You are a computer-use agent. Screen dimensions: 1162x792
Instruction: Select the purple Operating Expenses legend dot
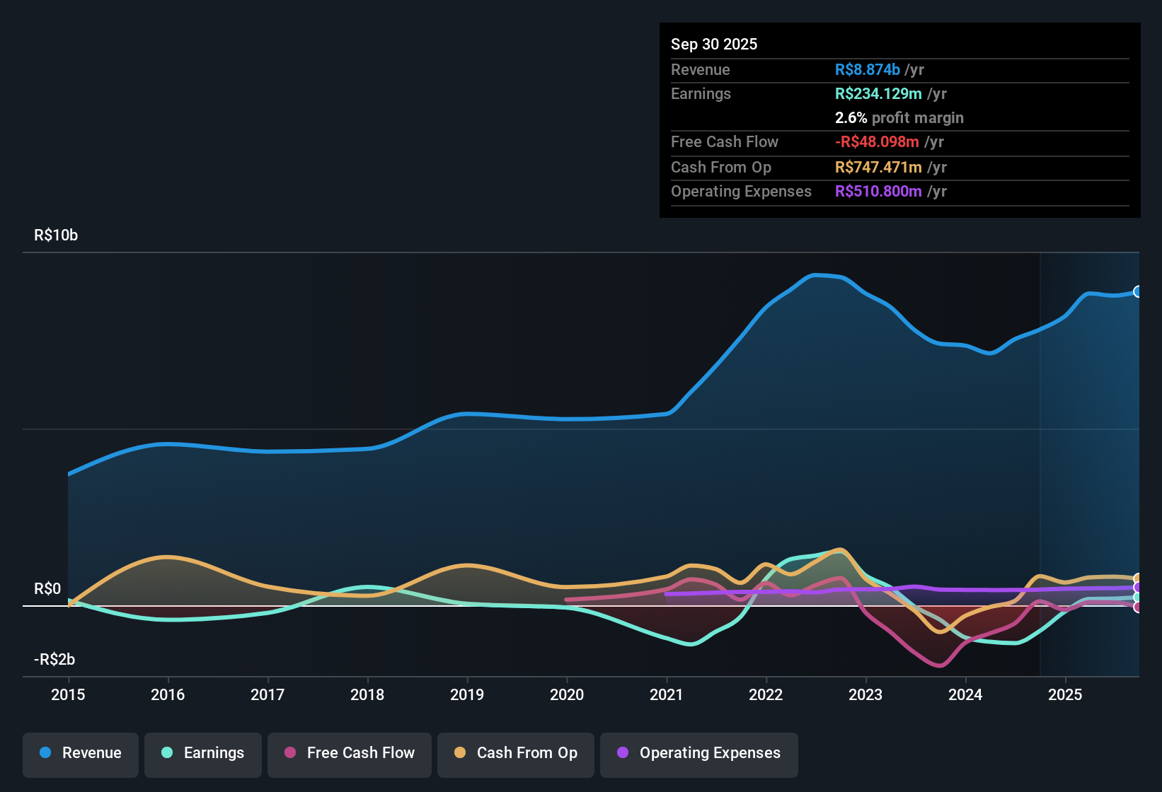(x=621, y=753)
